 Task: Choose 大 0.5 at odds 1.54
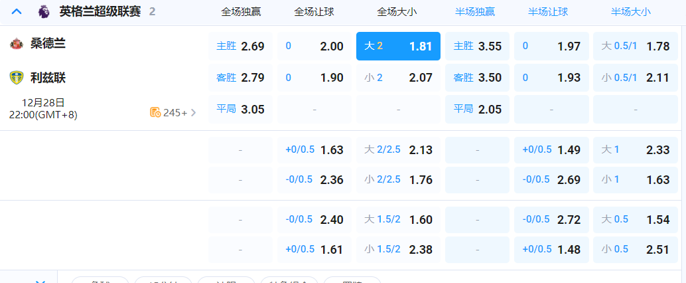pos(636,219)
